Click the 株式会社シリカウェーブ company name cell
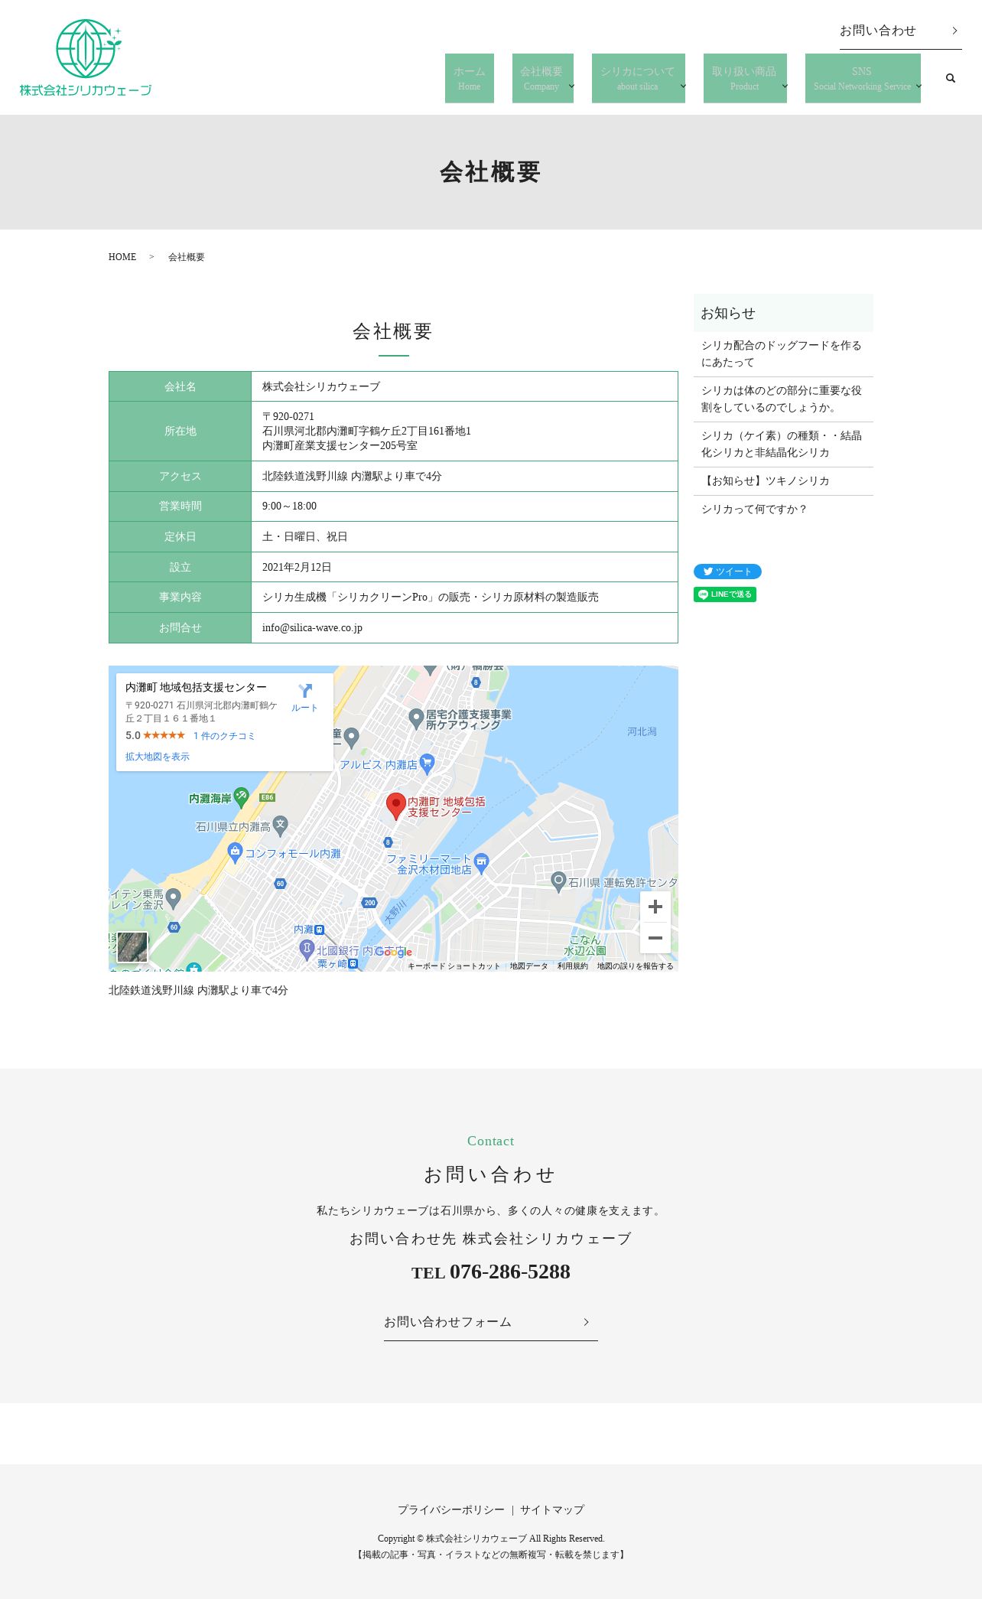 coord(464,386)
